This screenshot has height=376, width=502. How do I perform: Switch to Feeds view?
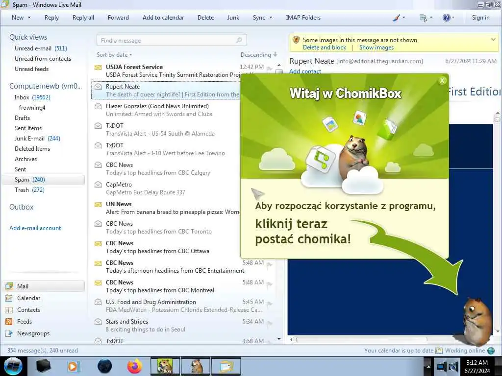(x=25, y=322)
